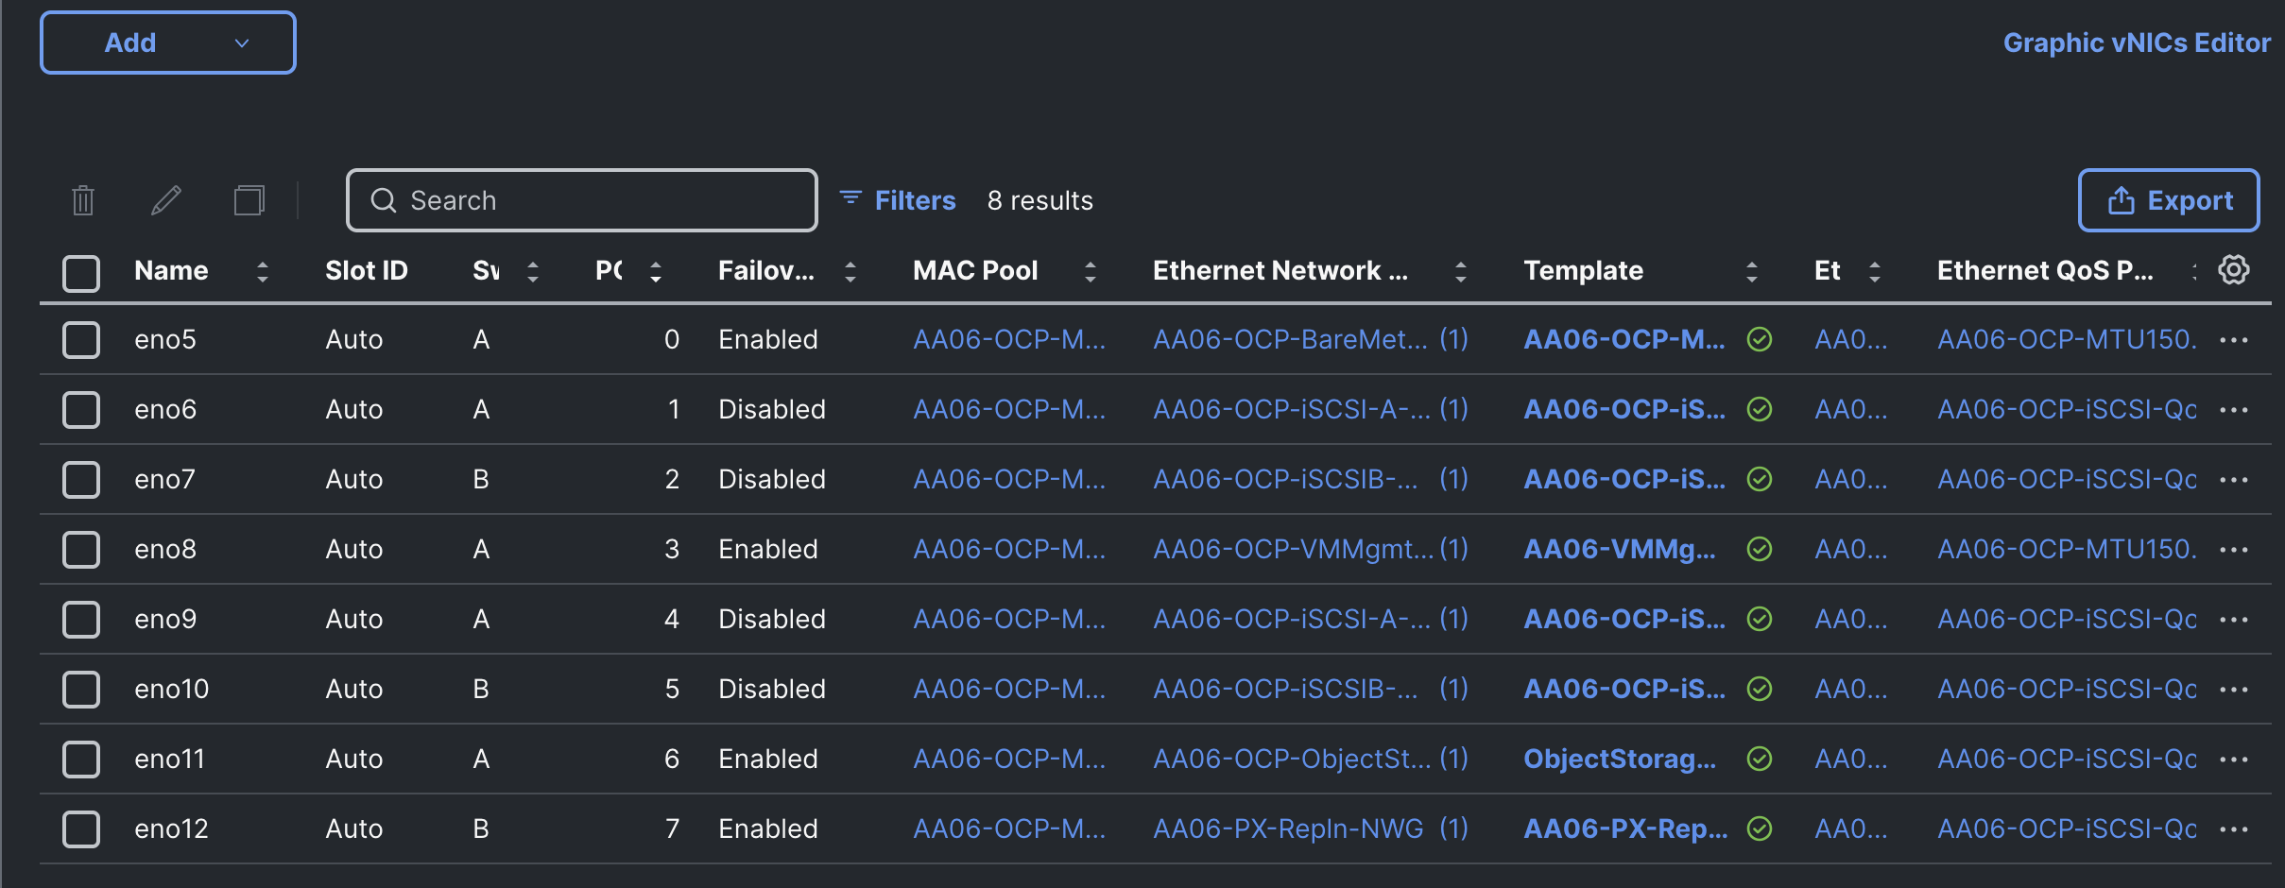Check the box for eno6
This screenshot has height=888, width=2285.
81,410
